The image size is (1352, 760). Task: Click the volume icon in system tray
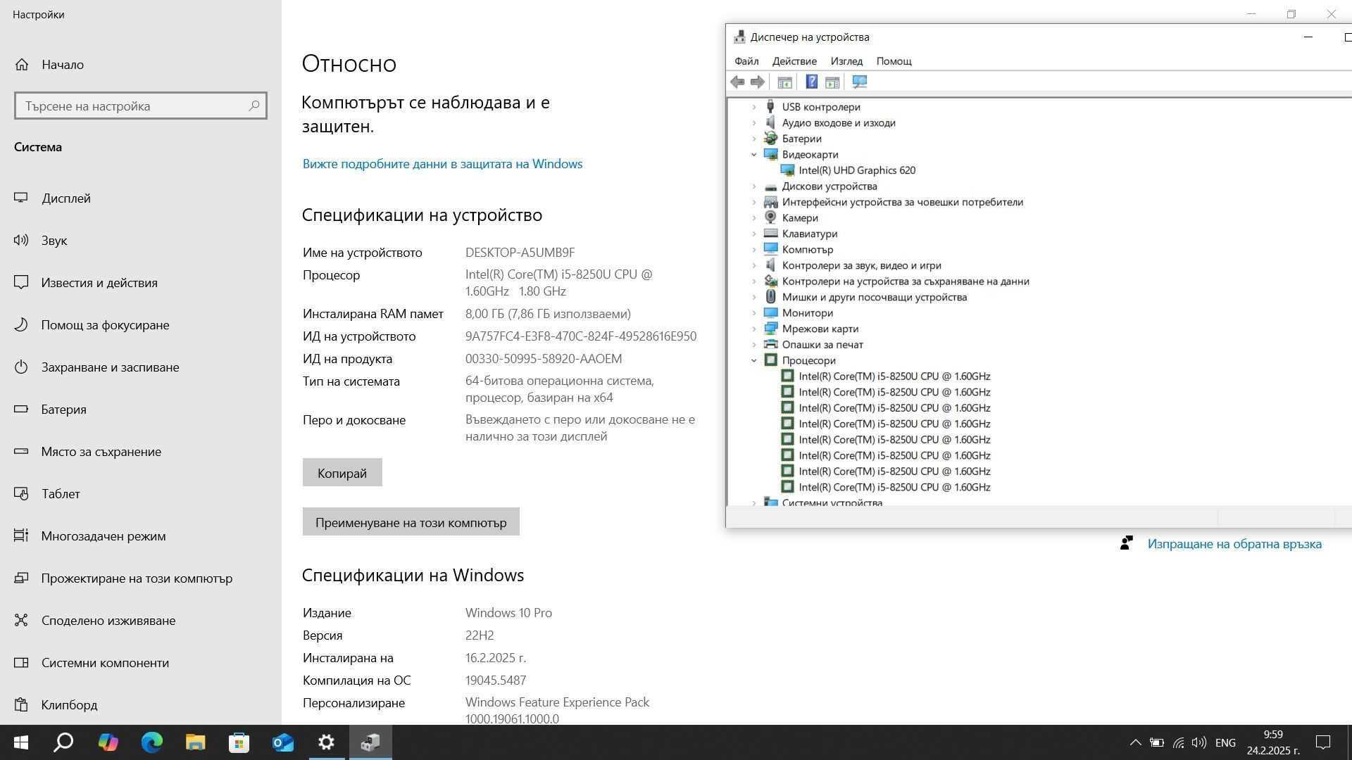click(x=1200, y=742)
